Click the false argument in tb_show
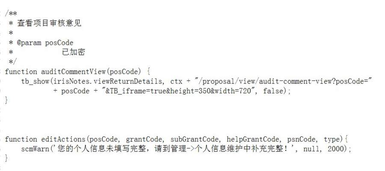The height and width of the screenshot is (171, 385). coord(273,91)
